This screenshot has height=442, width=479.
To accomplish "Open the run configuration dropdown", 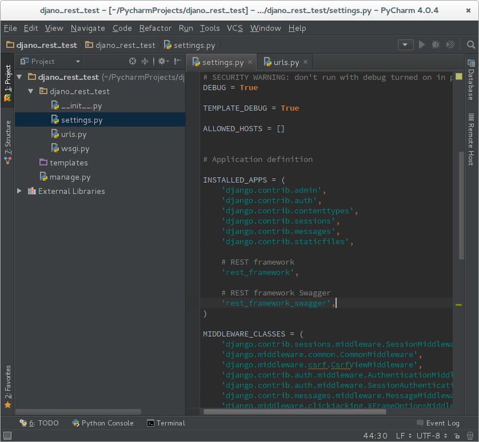I will 406,45.
